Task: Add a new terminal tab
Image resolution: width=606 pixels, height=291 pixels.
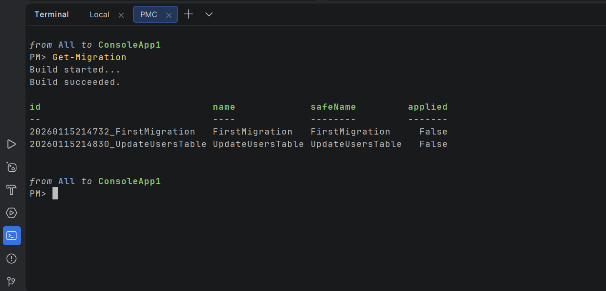Action: point(188,14)
